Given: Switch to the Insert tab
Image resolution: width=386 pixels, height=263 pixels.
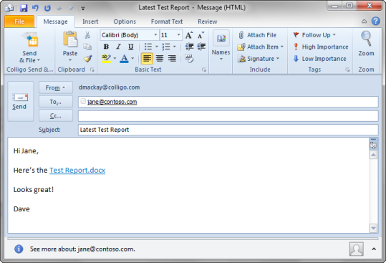Looking at the screenshot, I should (90, 21).
